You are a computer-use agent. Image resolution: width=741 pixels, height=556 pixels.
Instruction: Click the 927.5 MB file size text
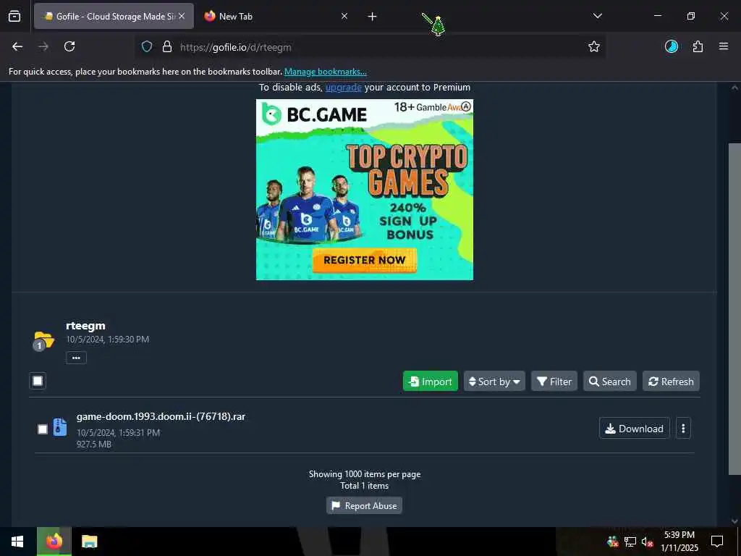point(94,445)
